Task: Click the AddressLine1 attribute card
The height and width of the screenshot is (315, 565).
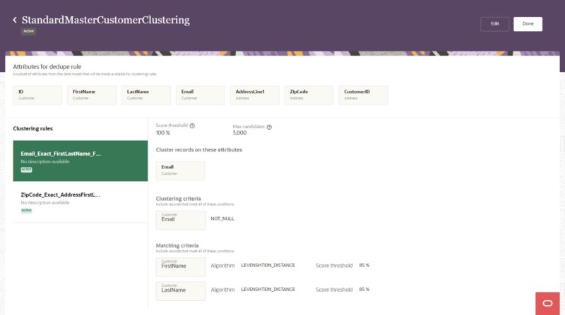Action: pos(254,95)
